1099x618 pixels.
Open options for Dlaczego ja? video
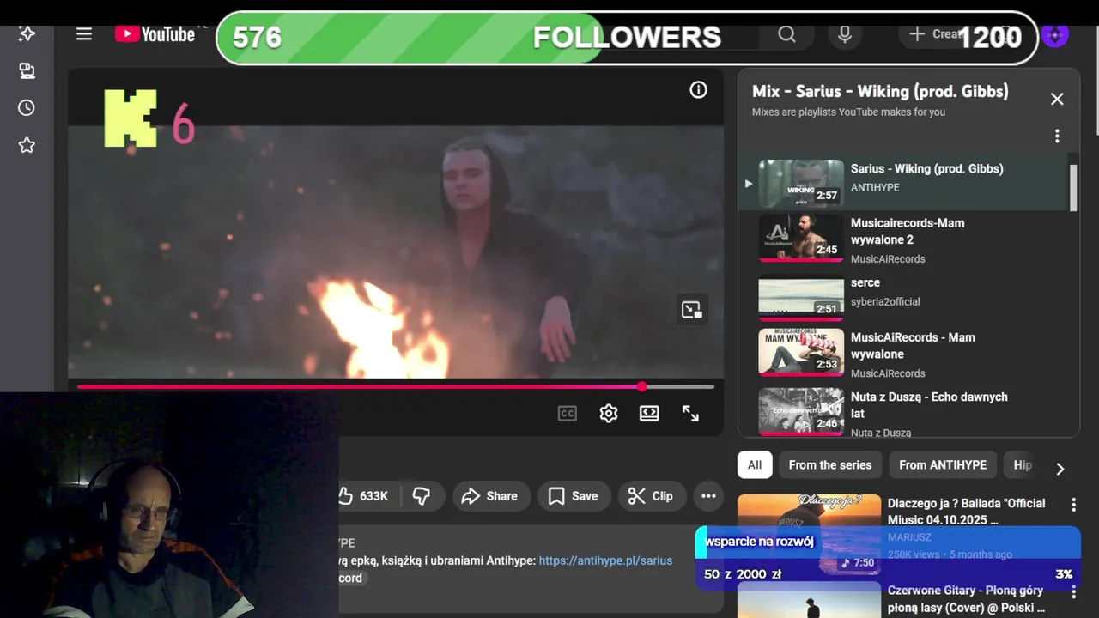(x=1073, y=505)
